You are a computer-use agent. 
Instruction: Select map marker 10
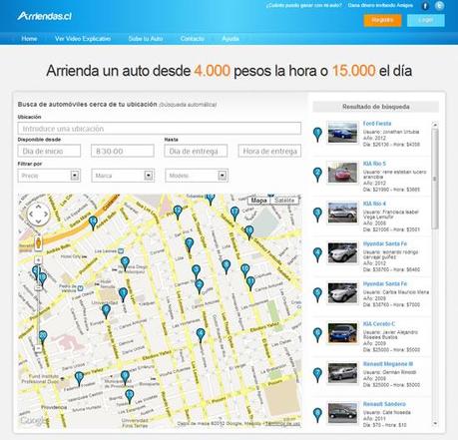(x=245, y=270)
